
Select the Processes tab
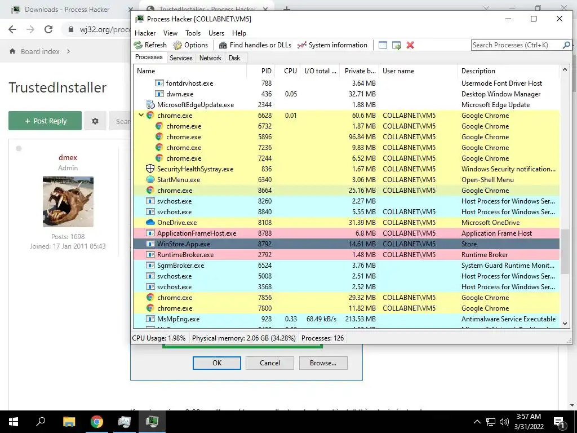point(149,57)
